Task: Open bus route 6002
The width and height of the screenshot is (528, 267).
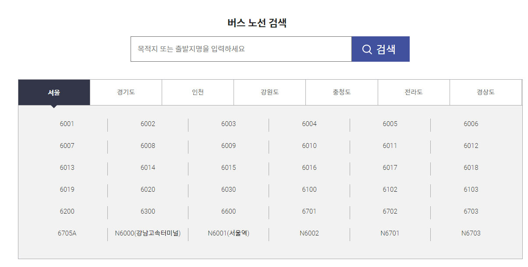Action: [148, 124]
